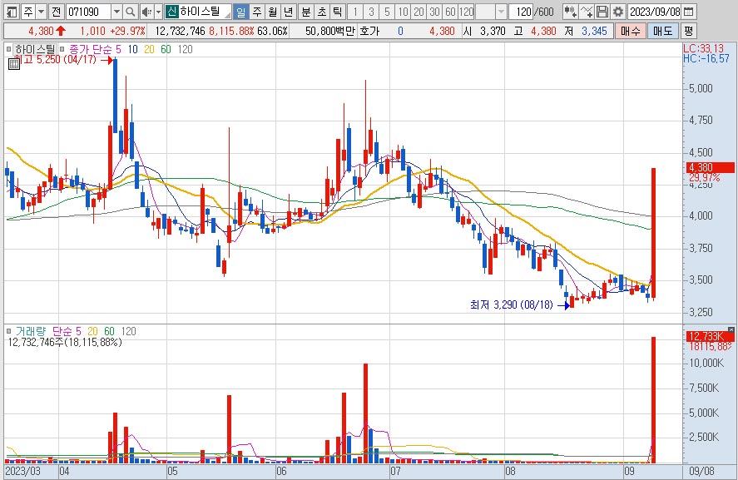Click the 하이스틸 chart legend label

click(35, 49)
